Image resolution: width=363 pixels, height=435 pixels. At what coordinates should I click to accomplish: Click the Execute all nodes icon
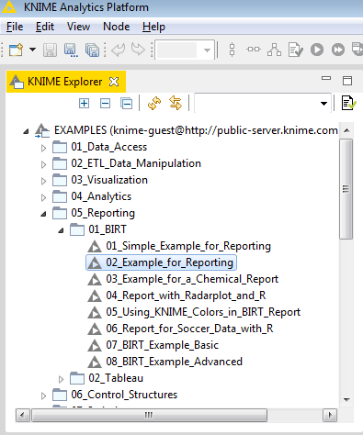coord(338,50)
